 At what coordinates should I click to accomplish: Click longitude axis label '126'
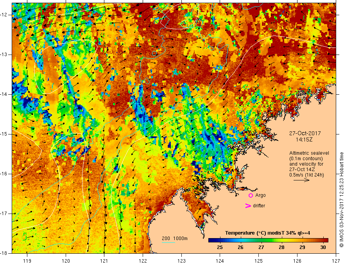pos(297,261)
